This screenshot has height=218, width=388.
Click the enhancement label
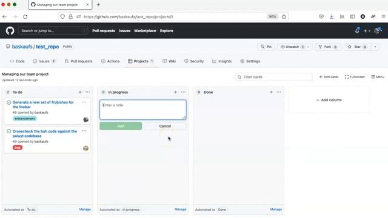click(x=24, y=119)
